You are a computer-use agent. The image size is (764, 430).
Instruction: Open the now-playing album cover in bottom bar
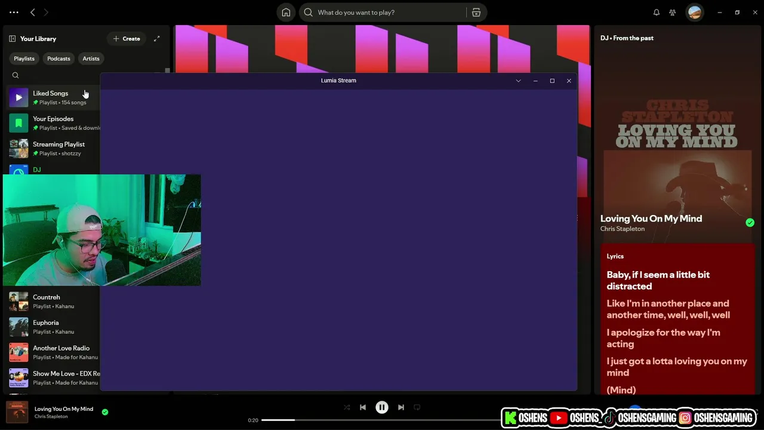tap(17, 412)
